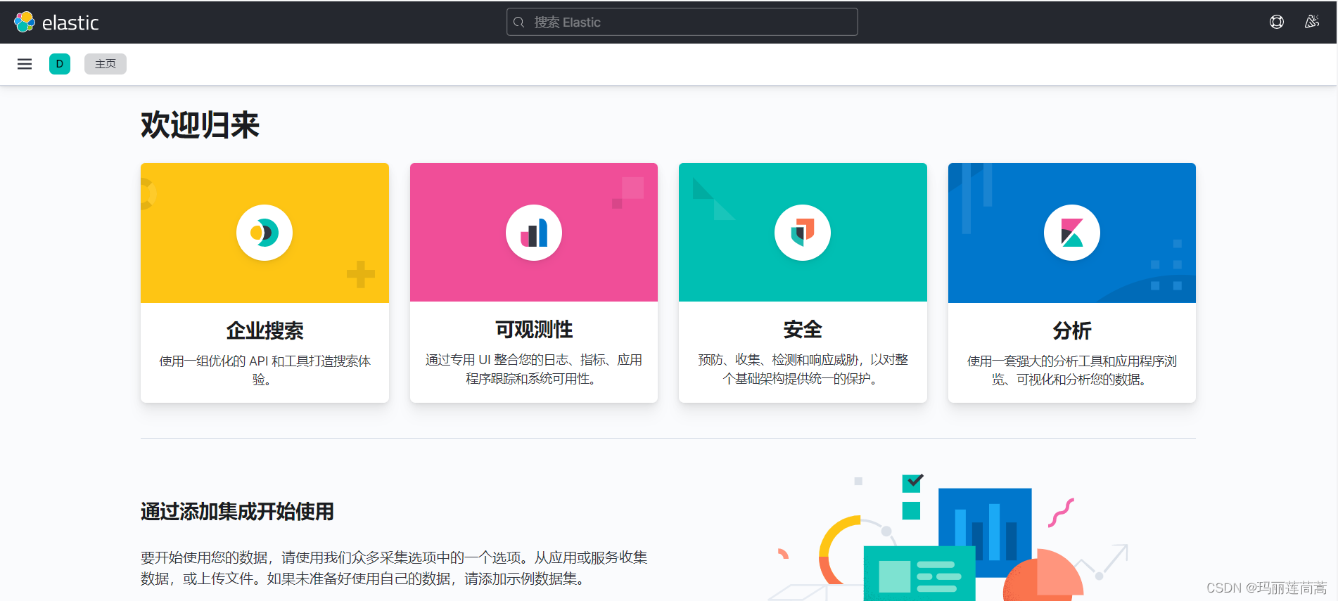This screenshot has height=601, width=1338.
Task: Open the newsfeed celebration icon
Action: (x=1312, y=22)
